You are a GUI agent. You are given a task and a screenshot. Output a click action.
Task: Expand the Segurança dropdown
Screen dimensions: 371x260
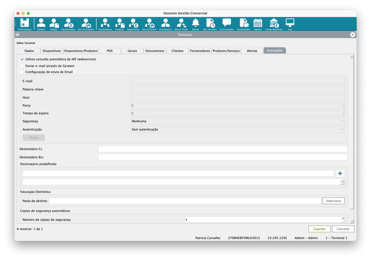[x=237, y=121]
